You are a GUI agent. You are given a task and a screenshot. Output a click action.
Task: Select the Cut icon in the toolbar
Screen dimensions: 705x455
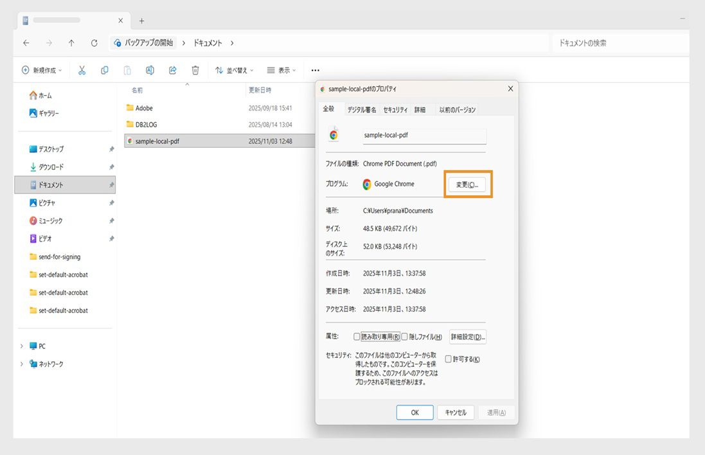point(82,70)
